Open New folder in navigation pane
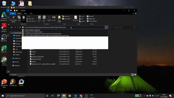This screenshot has height=98, width=174. 18,52
